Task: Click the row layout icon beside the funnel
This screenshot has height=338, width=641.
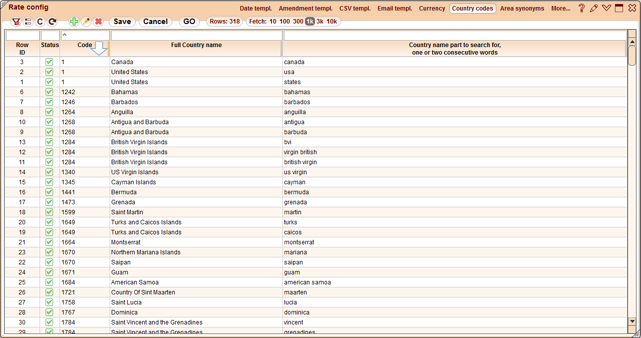Action: (28, 22)
